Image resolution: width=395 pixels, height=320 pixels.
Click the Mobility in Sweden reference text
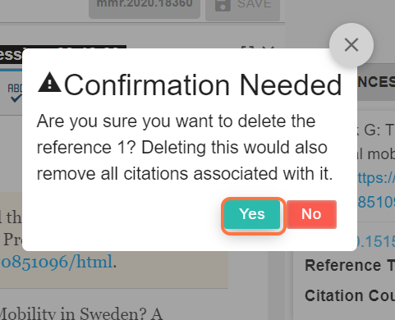pyautogui.click(x=81, y=313)
